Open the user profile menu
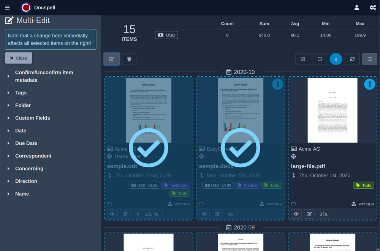Image resolution: width=380 pixels, height=251 pixels. tap(356, 8)
